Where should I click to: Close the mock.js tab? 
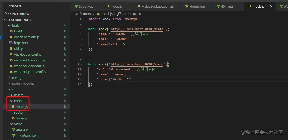271,6
